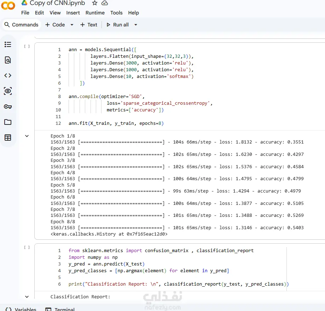Open find and replace sidebar icon
This screenshot has height=311, width=325.
click(8, 60)
